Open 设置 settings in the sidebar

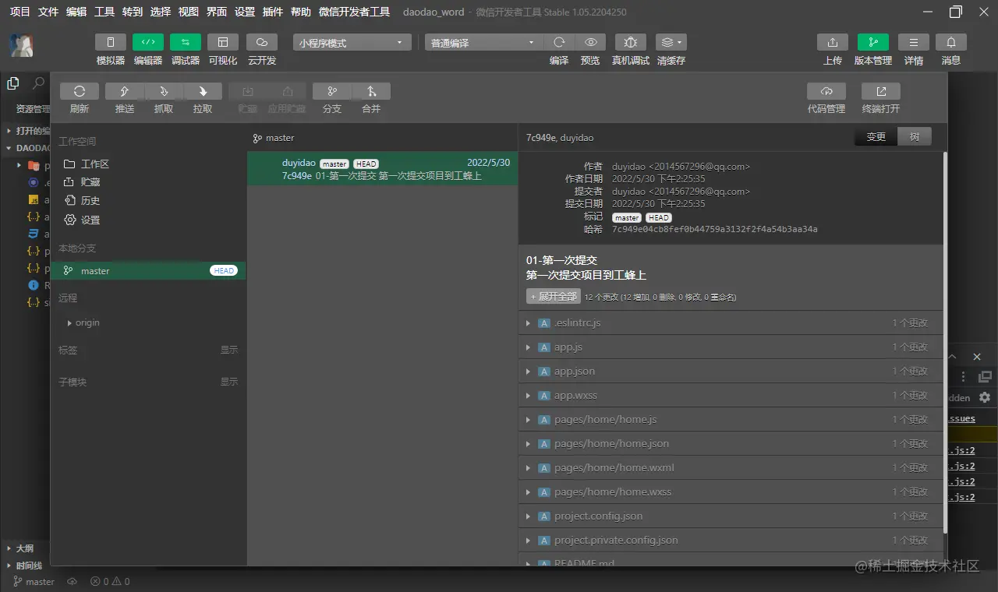tap(148, 220)
